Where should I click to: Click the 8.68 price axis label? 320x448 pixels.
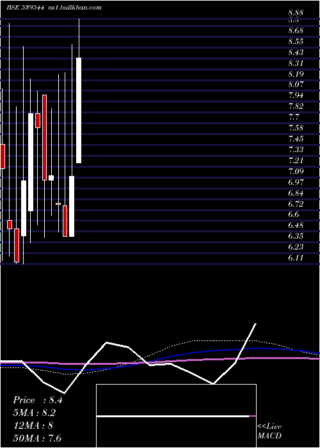(296, 31)
